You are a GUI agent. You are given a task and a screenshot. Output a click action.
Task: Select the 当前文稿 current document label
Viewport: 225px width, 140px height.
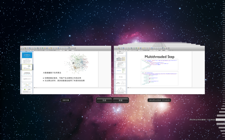(66, 100)
